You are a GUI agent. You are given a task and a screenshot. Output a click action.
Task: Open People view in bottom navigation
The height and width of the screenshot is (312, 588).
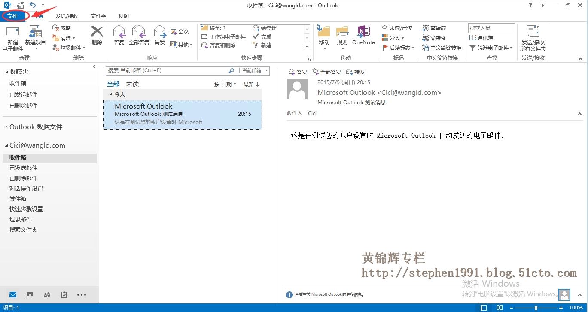click(47, 295)
